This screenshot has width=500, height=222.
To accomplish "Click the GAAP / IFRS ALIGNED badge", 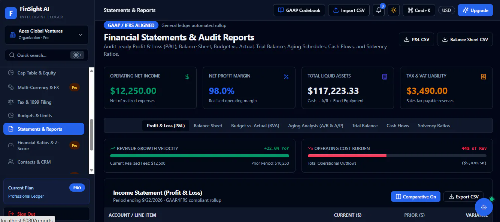I will pyautogui.click(x=131, y=25).
